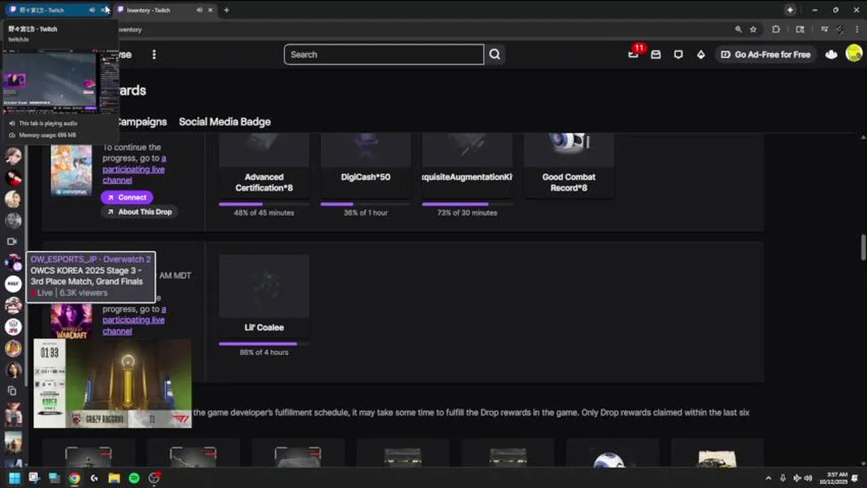Show hidden tray icons chevron

pos(768,478)
